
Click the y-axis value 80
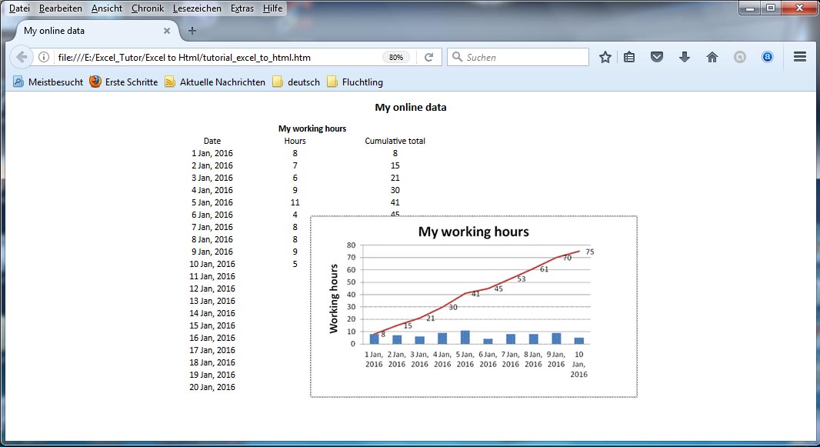tap(351, 245)
